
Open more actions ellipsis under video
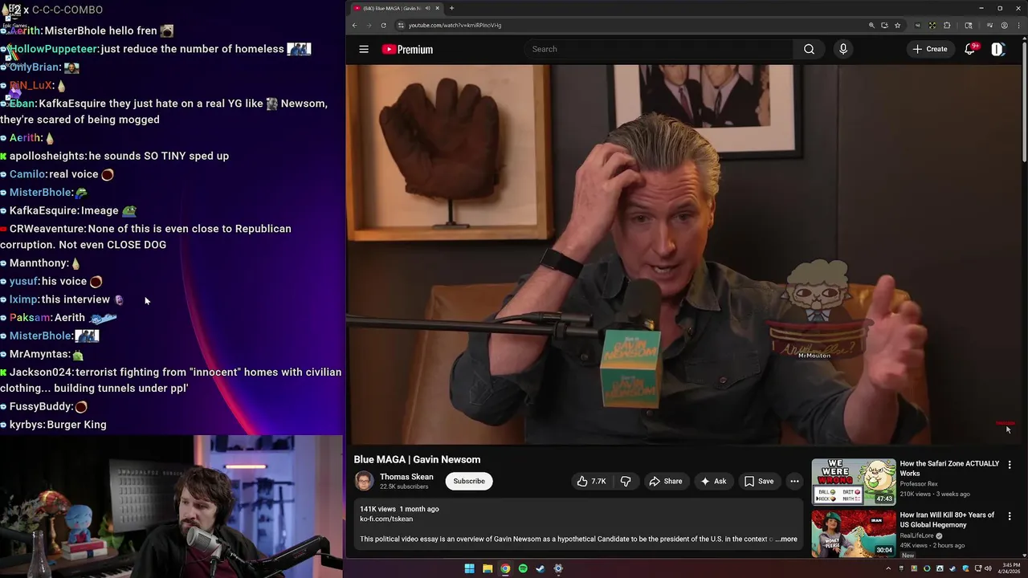[x=794, y=481]
